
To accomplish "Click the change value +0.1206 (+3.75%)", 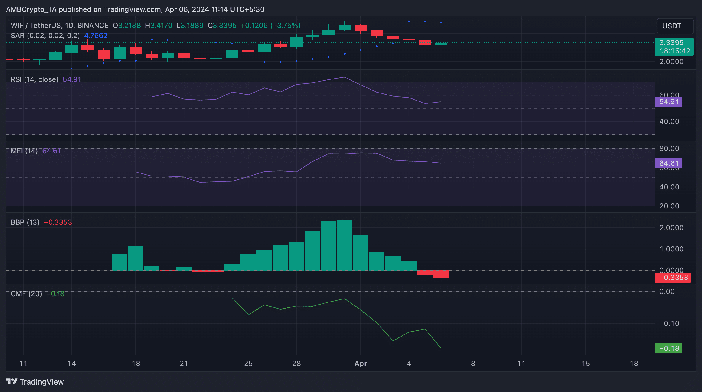I will [271, 26].
